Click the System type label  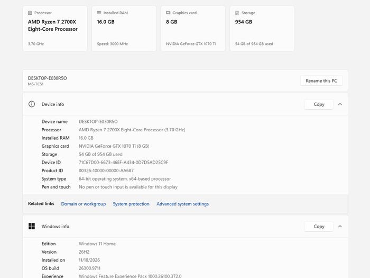point(54,179)
